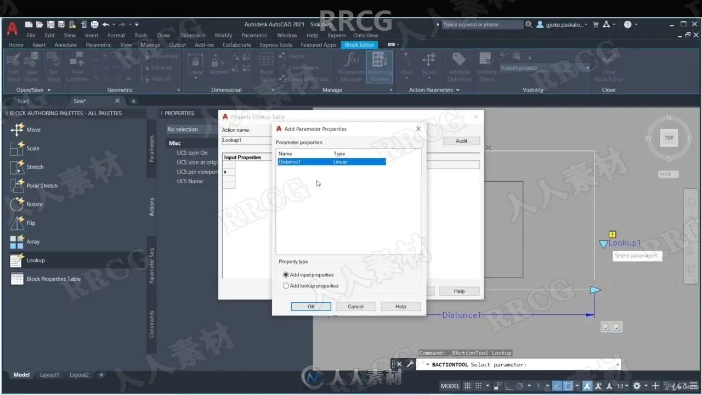Click the TOP face of the ViewCube
This screenshot has height=395, width=702.
point(669,138)
